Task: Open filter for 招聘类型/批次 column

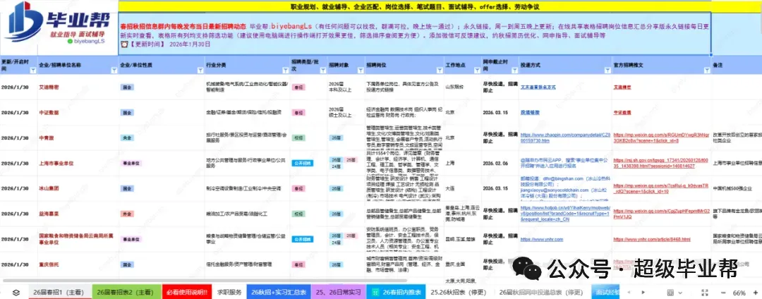Action: [x=322, y=71]
